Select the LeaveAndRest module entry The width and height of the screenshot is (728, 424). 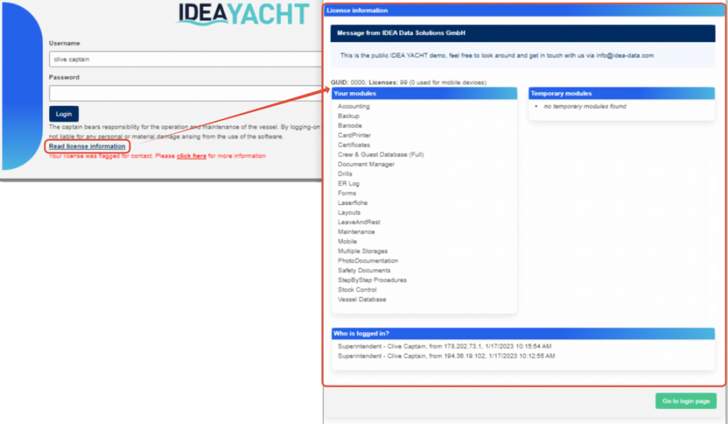359,222
